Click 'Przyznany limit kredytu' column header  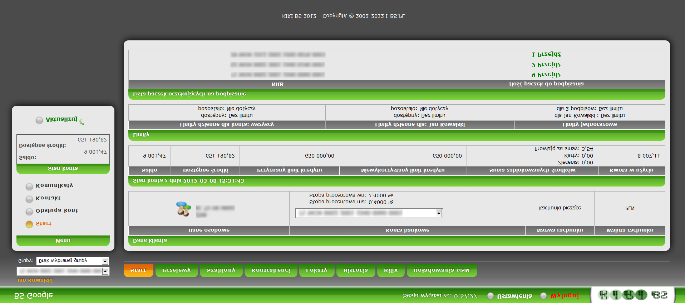click(290, 170)
